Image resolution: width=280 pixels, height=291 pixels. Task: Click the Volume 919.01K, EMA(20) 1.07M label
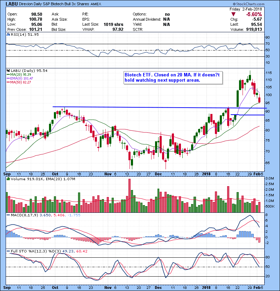43,179
